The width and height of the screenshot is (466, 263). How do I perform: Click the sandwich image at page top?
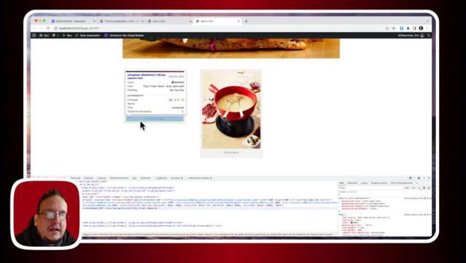tap(231, 48)
